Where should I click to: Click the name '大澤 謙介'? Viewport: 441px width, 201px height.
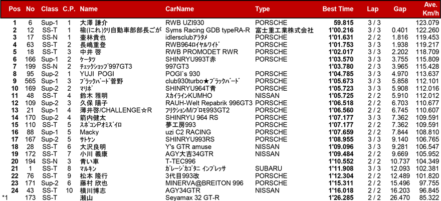(x=94, y=23)
